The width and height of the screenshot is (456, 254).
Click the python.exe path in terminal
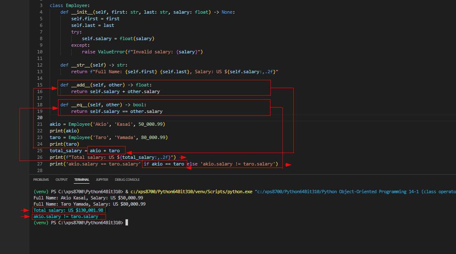[191, 192]
